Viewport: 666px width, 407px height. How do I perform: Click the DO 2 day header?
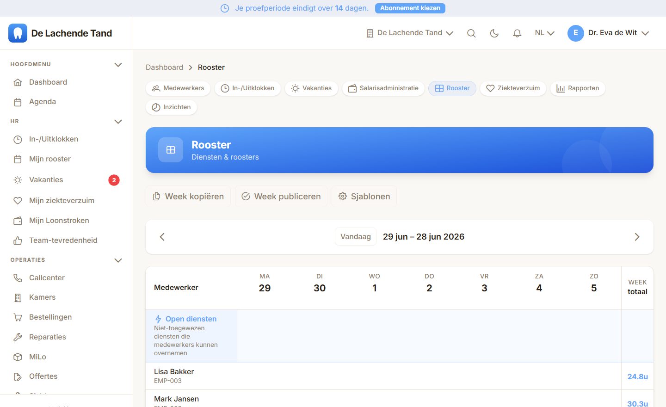[x=429, y=284]
